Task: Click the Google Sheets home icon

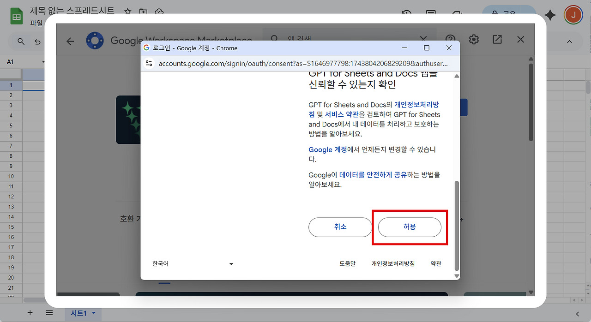Action: point(17,17)
